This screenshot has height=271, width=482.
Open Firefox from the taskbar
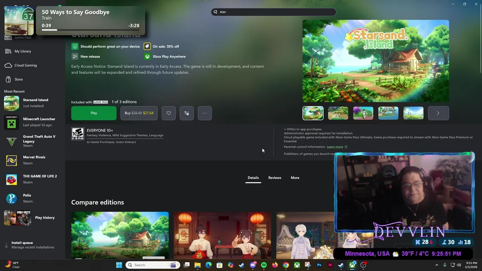[275, 265]
